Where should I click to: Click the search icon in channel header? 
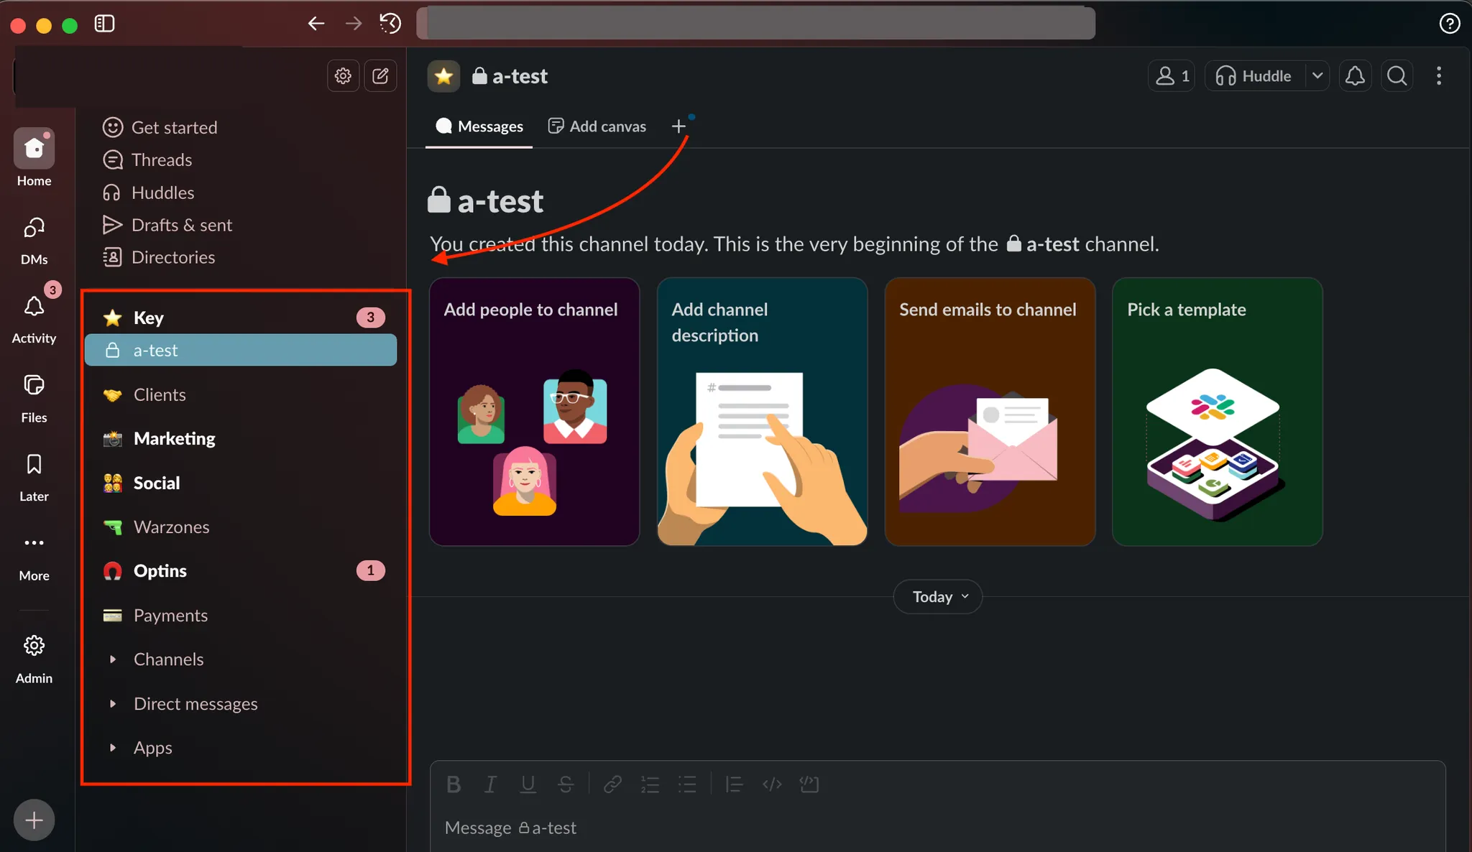(x=1397, y=75)
